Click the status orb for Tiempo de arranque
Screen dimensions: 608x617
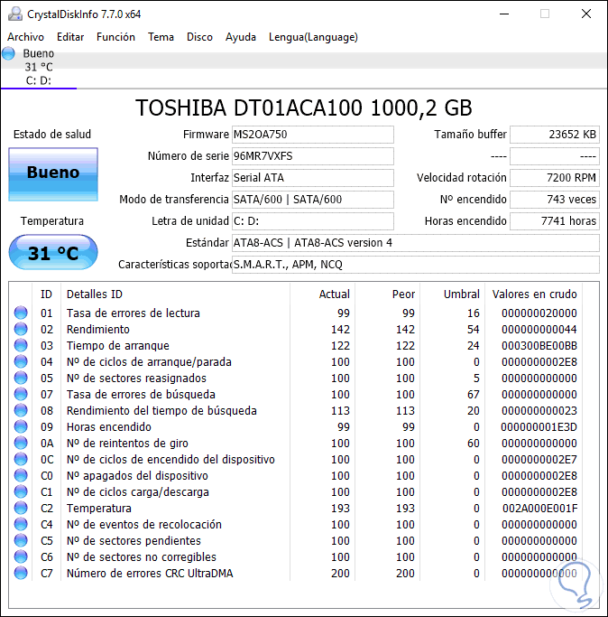coord(21,345)
